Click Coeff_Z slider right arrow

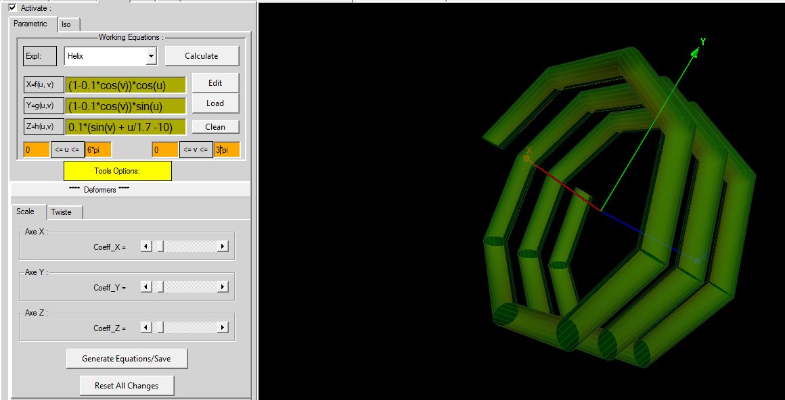pos(222,328)
